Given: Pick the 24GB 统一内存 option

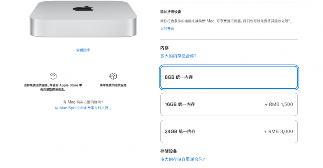Looking at the screenshot, I should point(229,132).
